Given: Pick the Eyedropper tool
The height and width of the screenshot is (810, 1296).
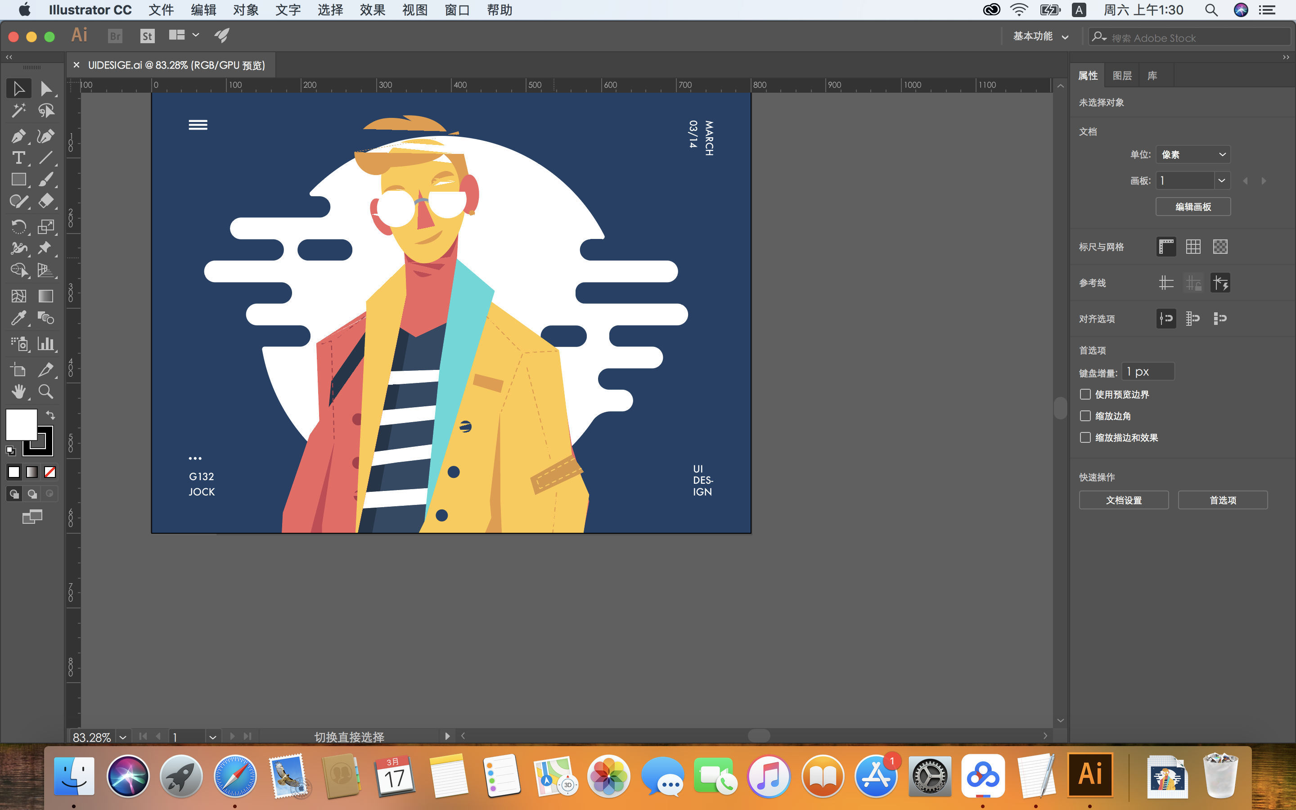Looking at the screenshot, I should [18, 318].
